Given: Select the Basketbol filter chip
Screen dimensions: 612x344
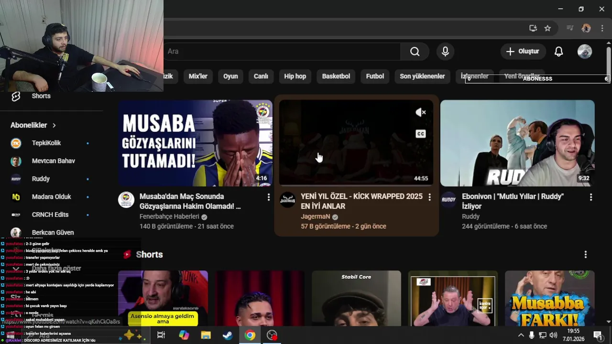Looking at the screenshot, I should 336,76.
